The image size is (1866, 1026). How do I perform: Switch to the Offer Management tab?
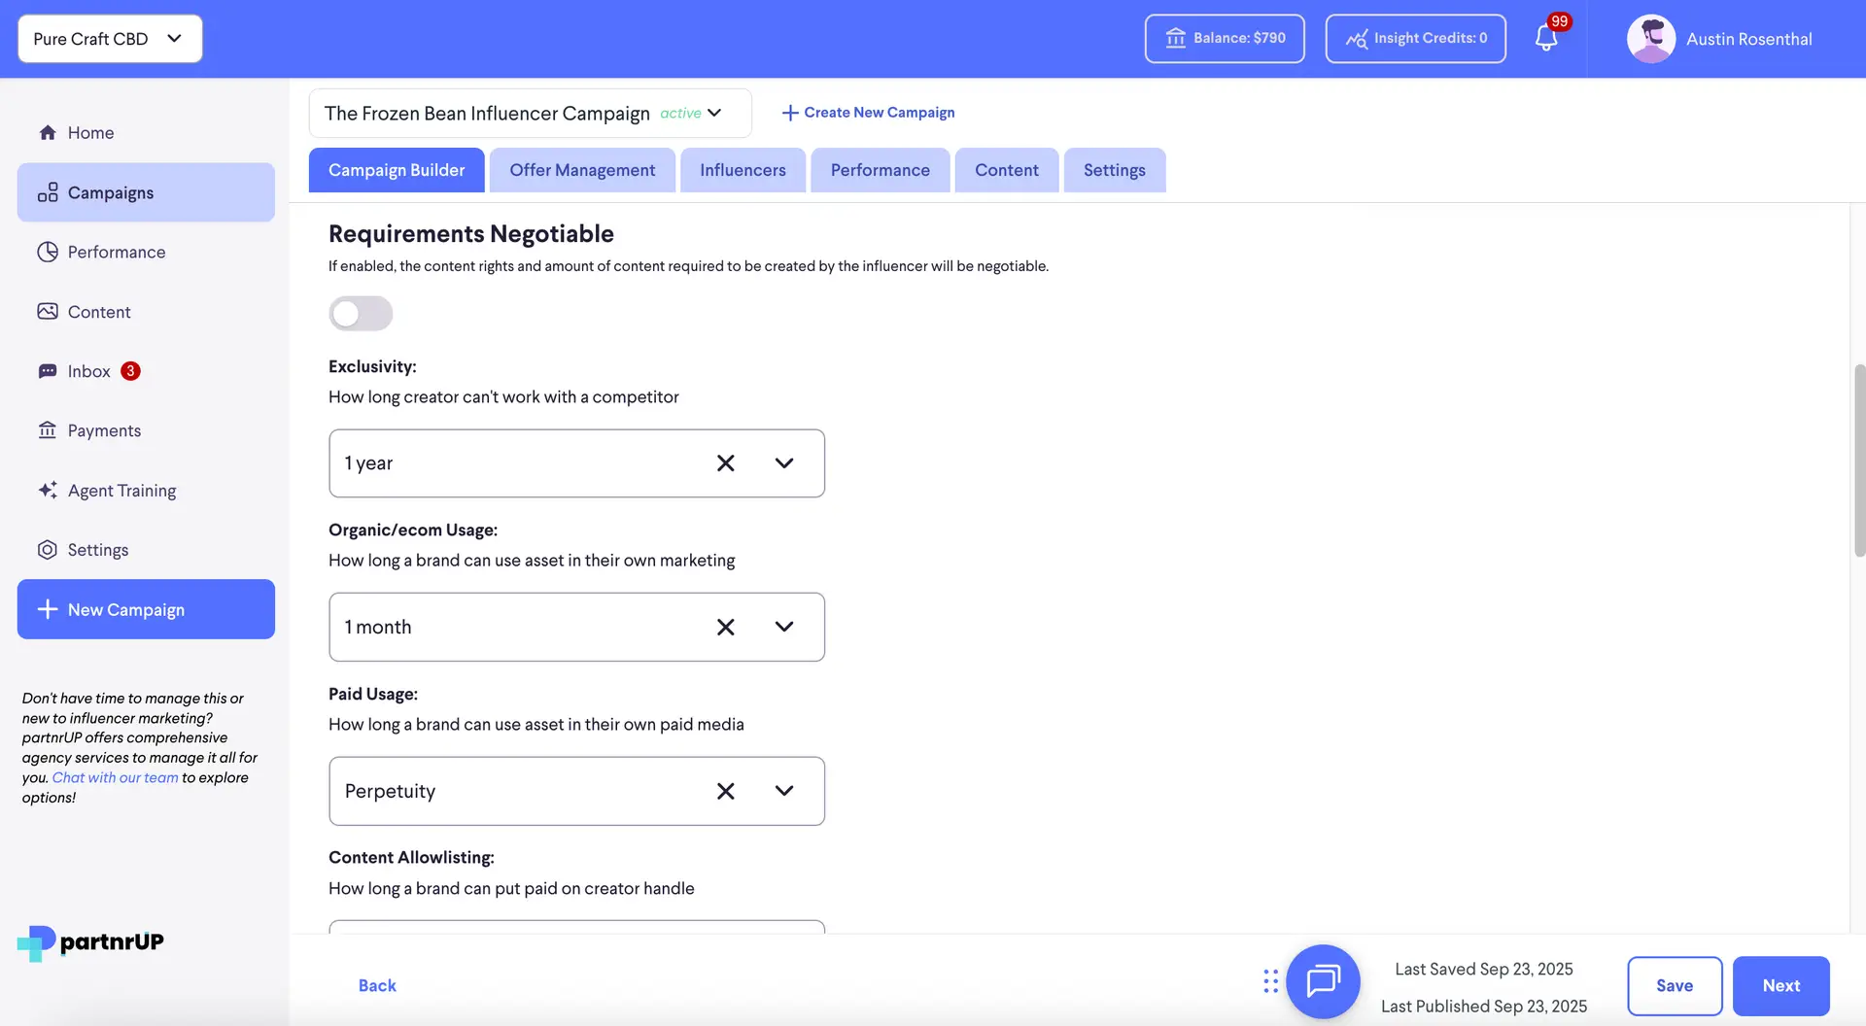pos(582,170)
